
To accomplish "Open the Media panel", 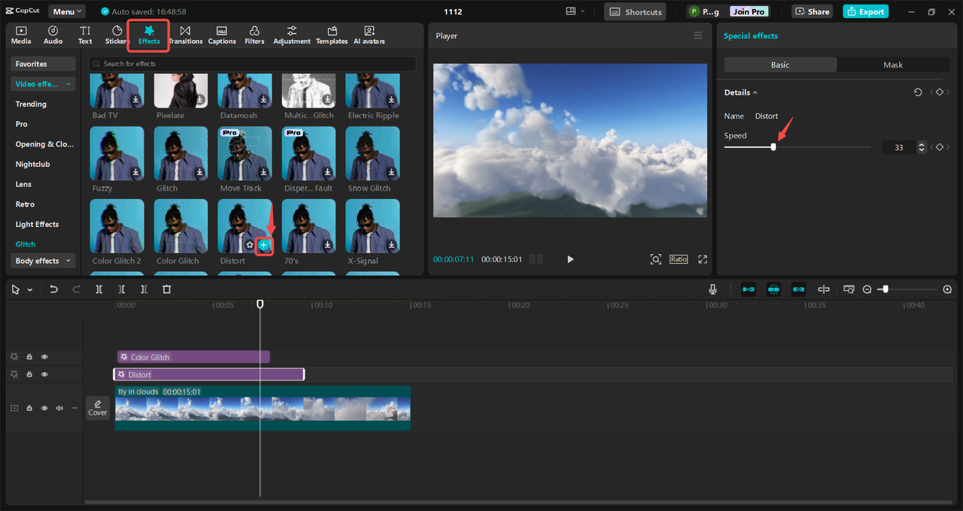I will 21,35.
